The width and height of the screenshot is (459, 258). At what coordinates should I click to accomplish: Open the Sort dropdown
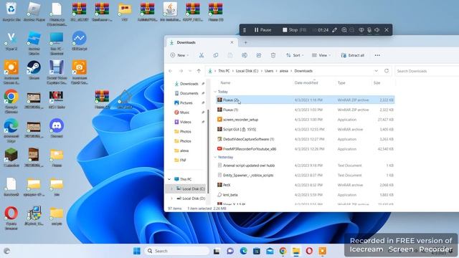click(x=295, y=55)
